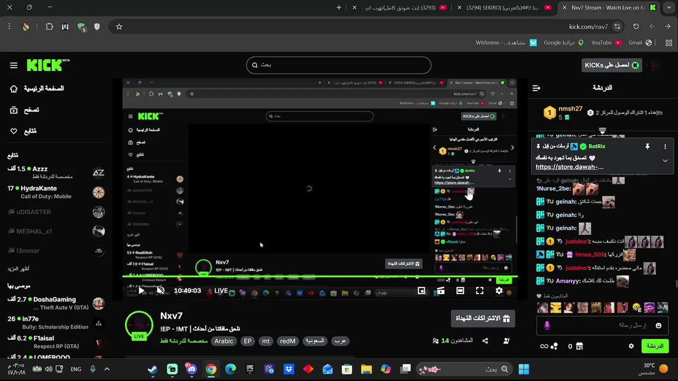Image resolution: width=678 pixels, height=381 pixels.
Task: Select uDISASTER offline channel
Action: pyautogui.click(x=56, y=212)
